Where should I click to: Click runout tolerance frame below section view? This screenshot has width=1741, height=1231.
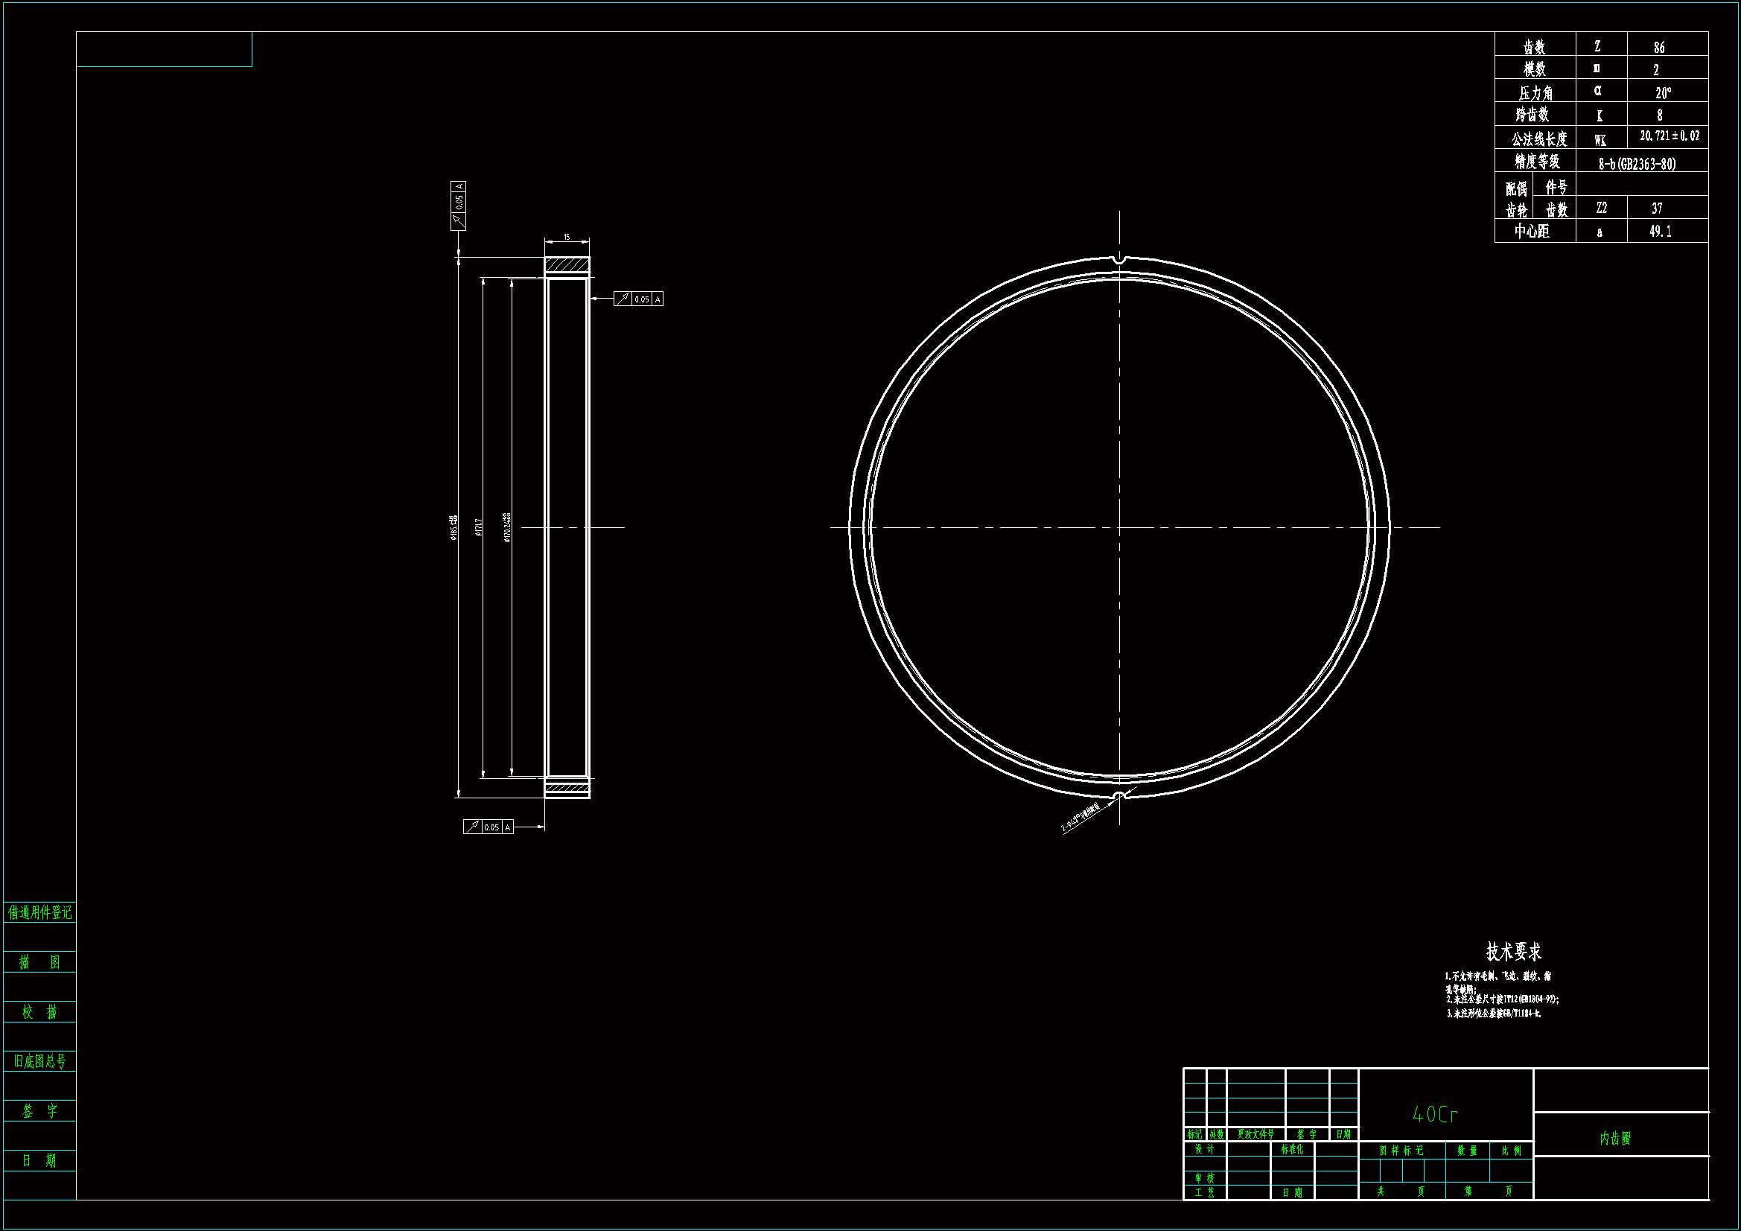pyautogui.click(x=488, y=827)
